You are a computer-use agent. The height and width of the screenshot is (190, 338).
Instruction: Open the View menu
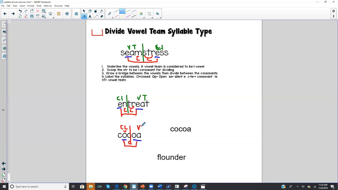(x=15, y=6)
